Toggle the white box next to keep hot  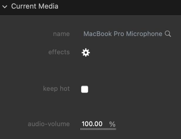(85, 89)
